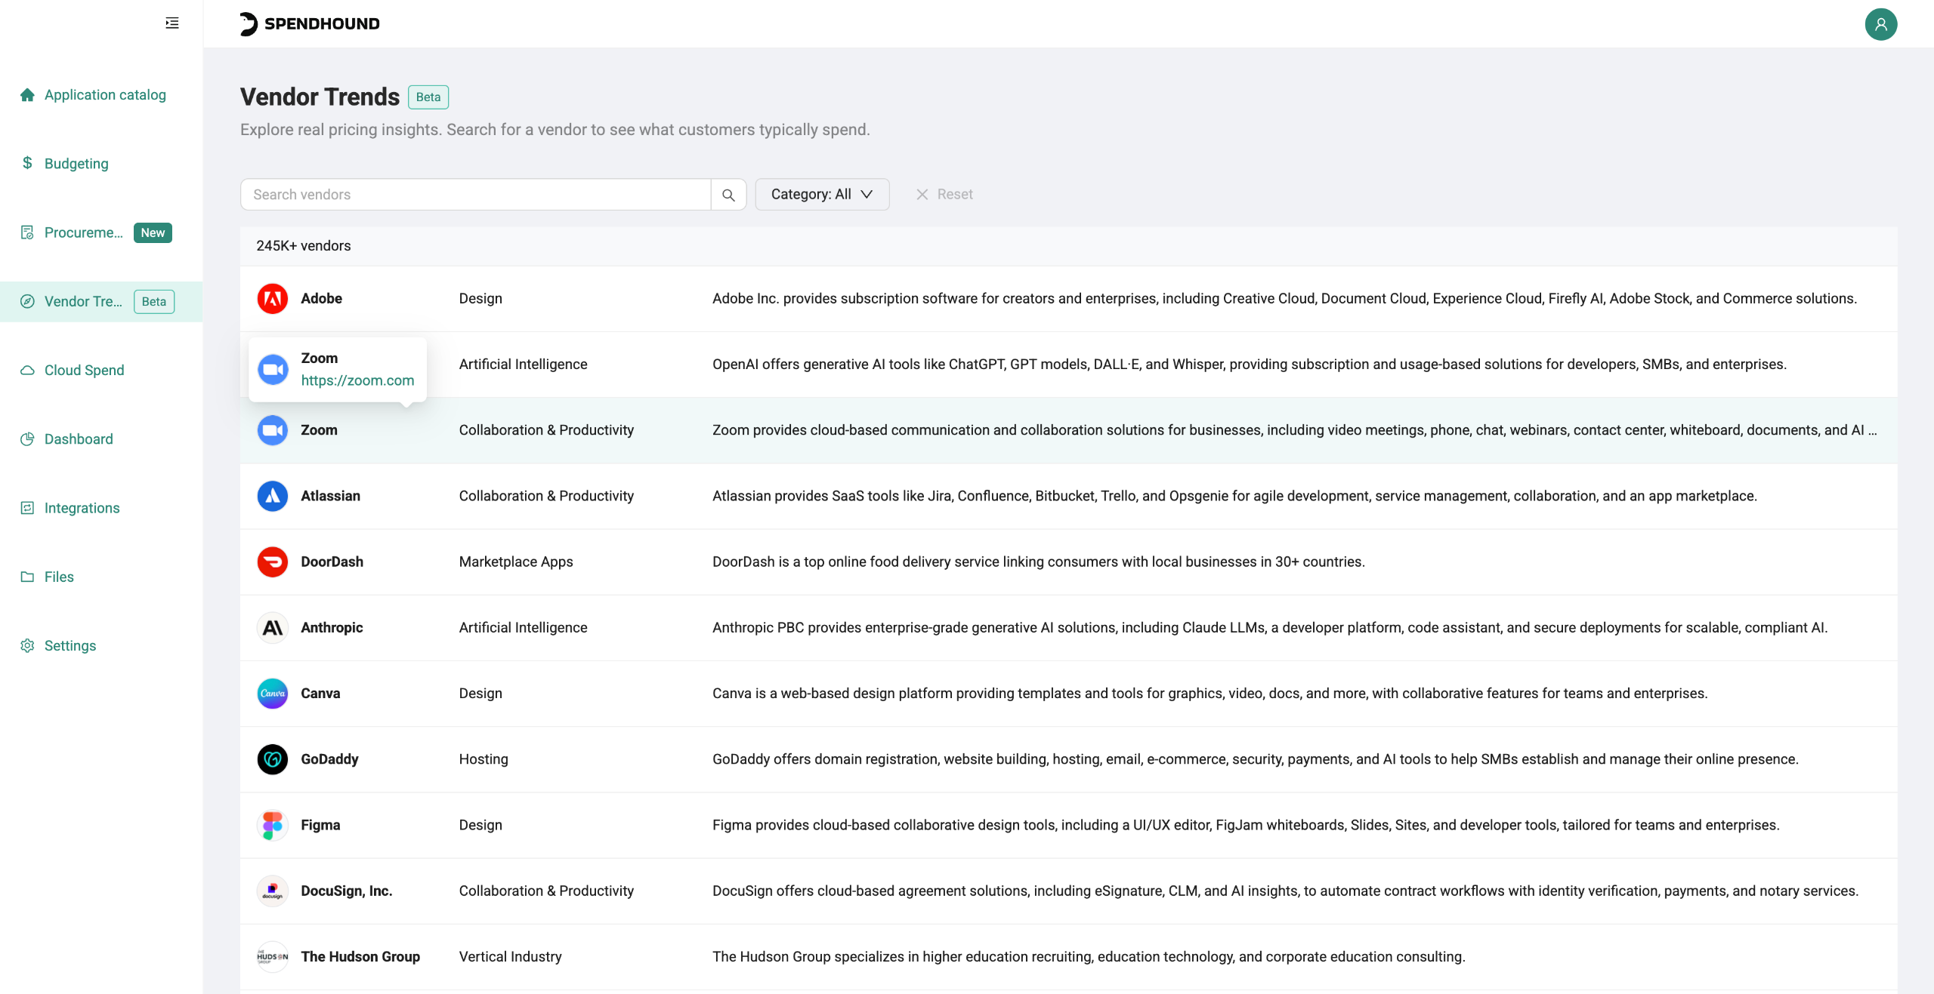The image size is (1934, 994).
Task: Focus the Search vendors input field
Action: (x=475, y=195)
